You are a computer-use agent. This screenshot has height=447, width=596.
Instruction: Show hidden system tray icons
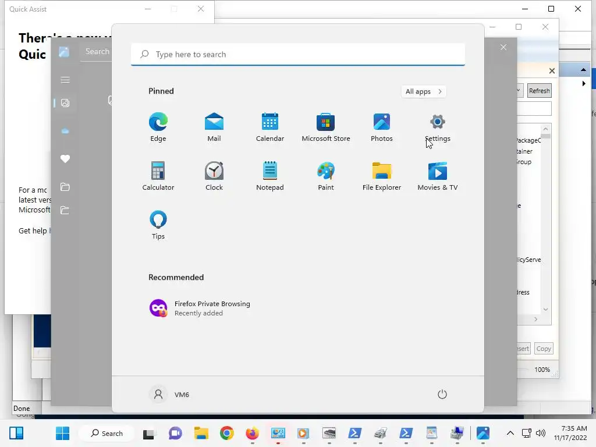point(510,433)
